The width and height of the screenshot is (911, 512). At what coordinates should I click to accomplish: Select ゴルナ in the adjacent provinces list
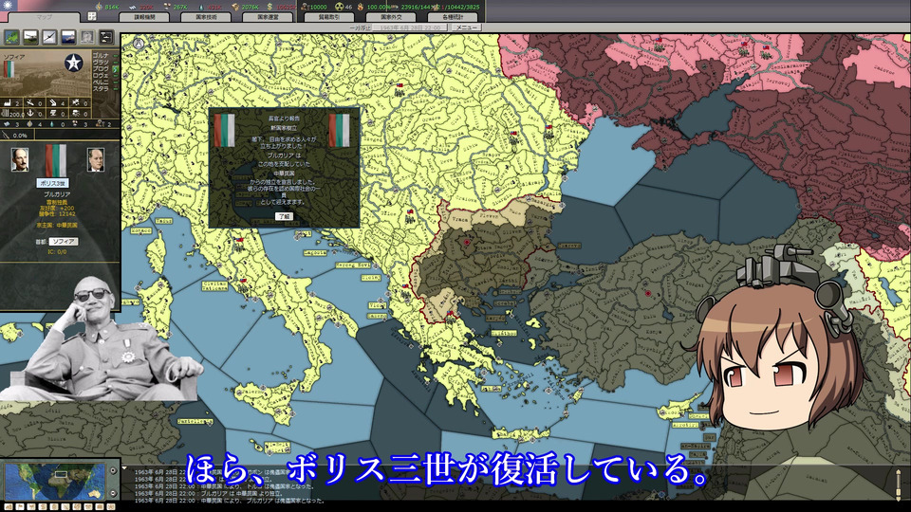point(101,56)
